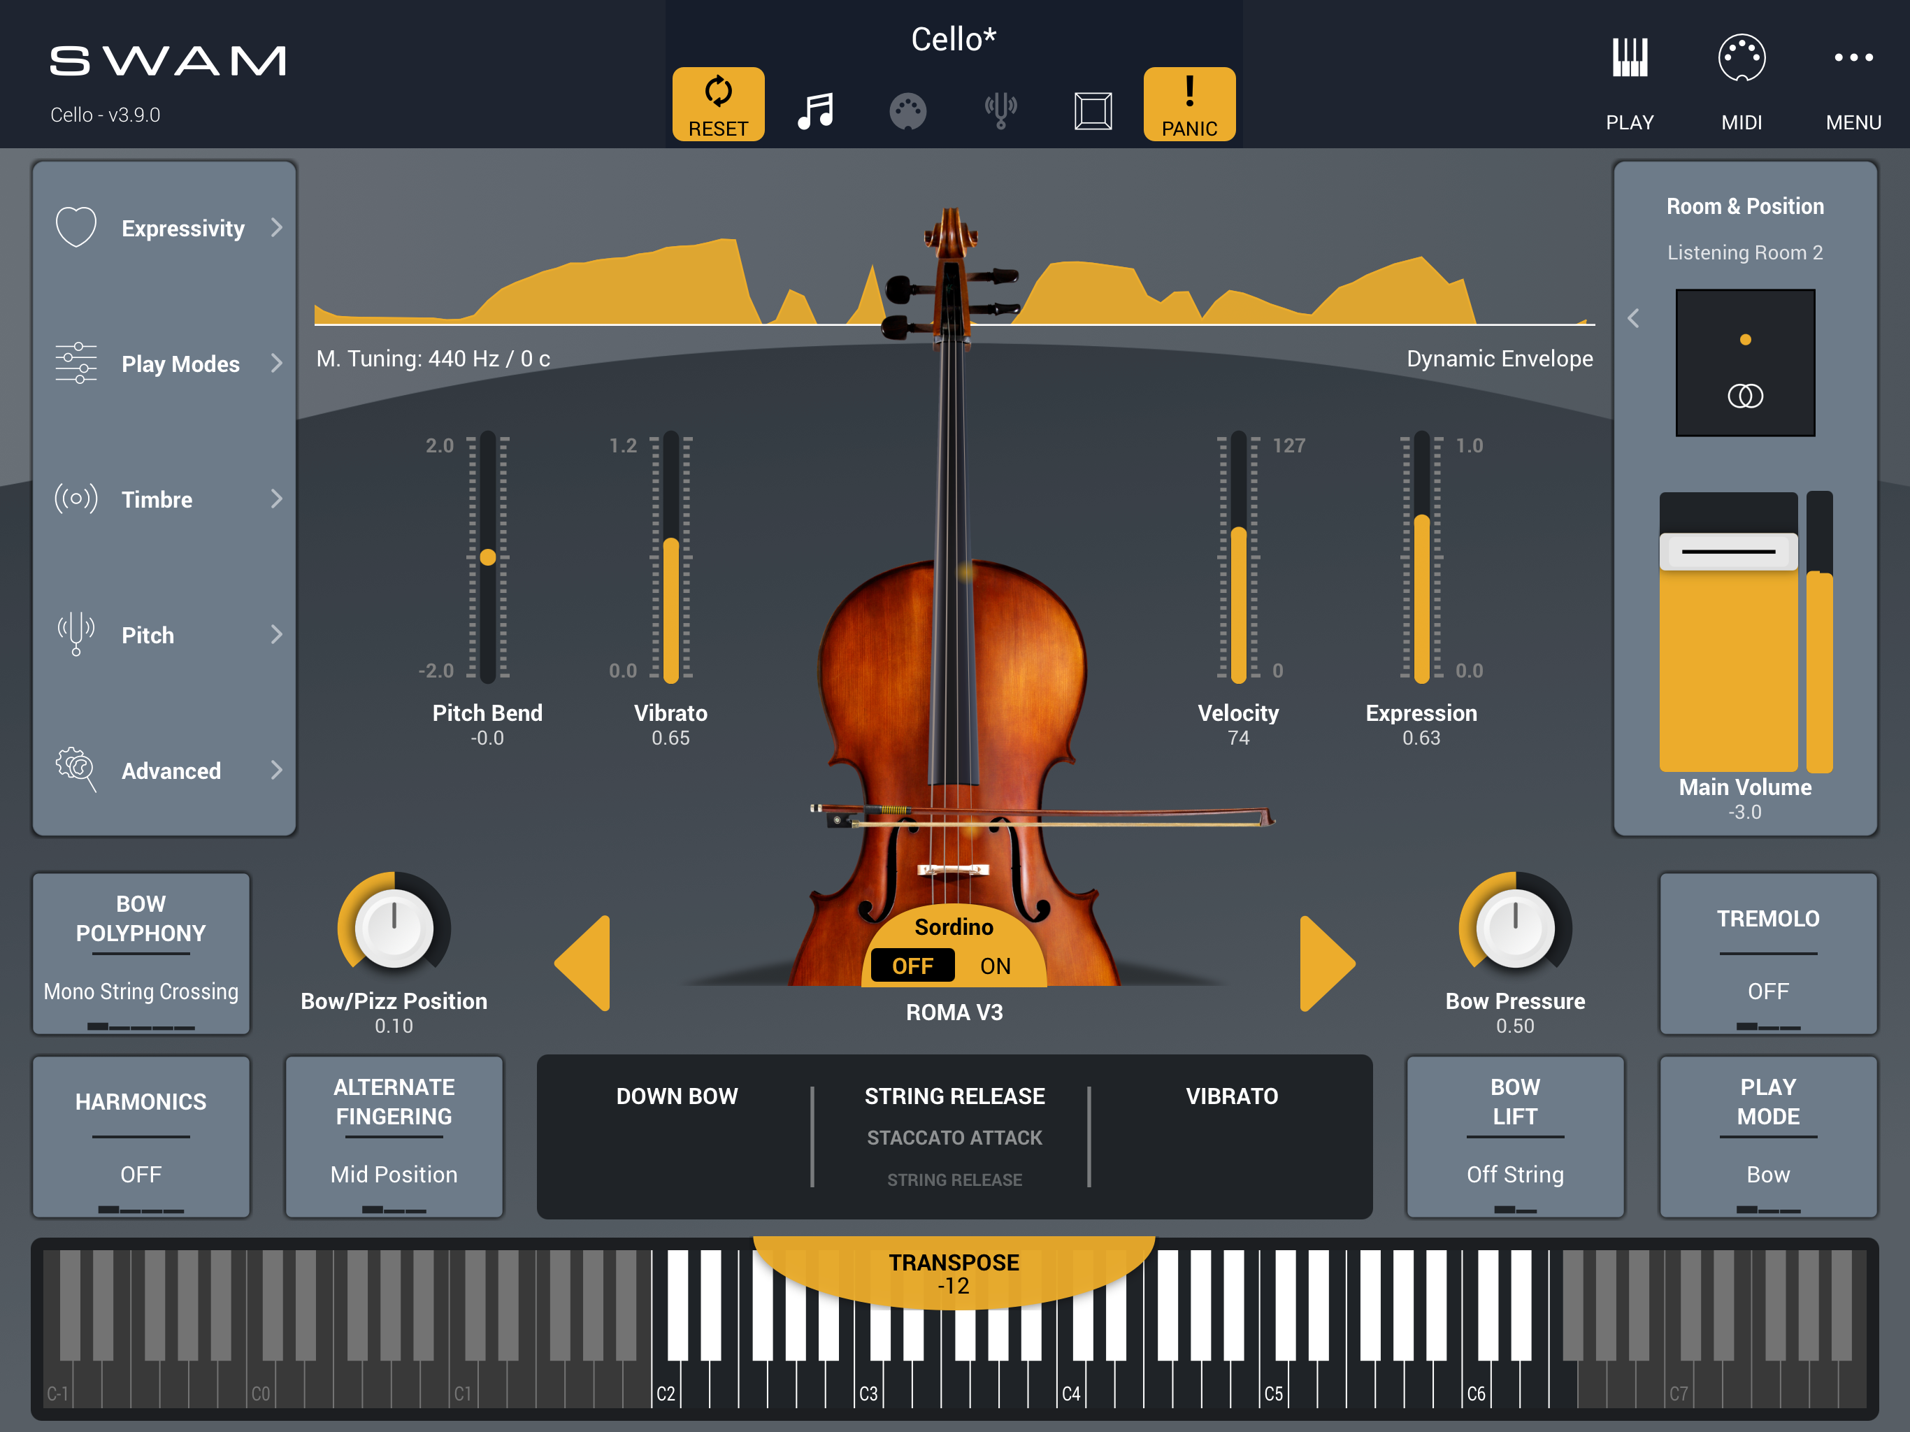Viewport: 1910px width, 1432px height.
Task: Click the Main Volume fader handle
Action: (x=1728, y=551)
